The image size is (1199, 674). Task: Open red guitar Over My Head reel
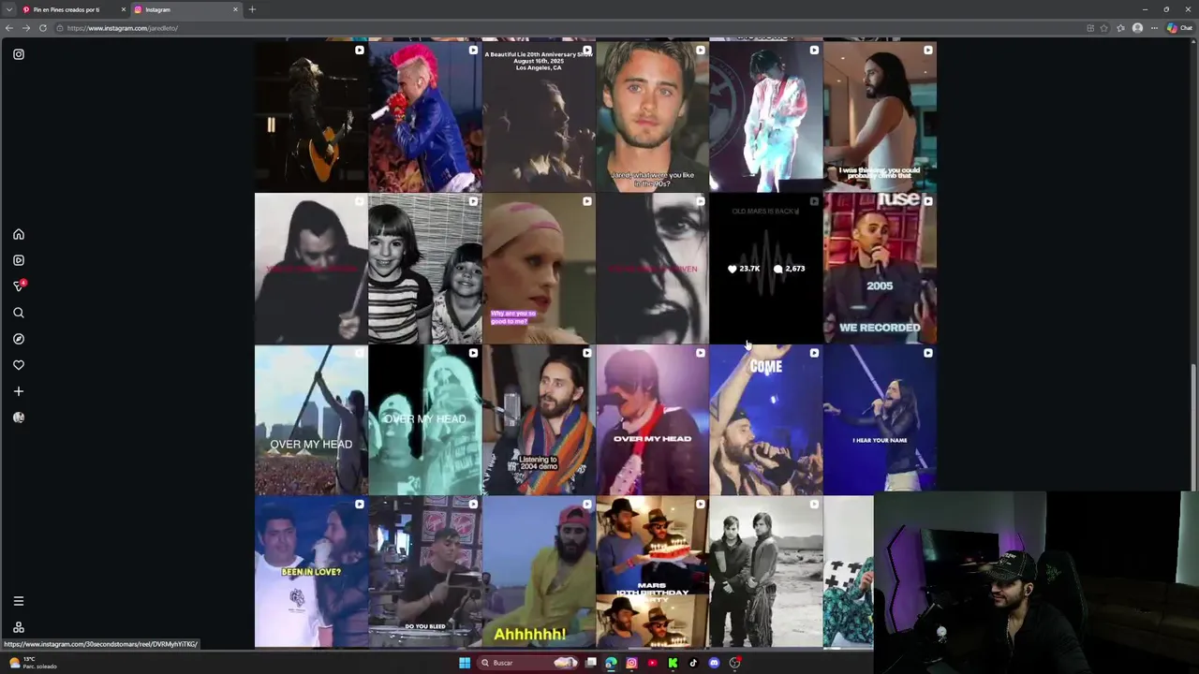[x=652, y=419]
